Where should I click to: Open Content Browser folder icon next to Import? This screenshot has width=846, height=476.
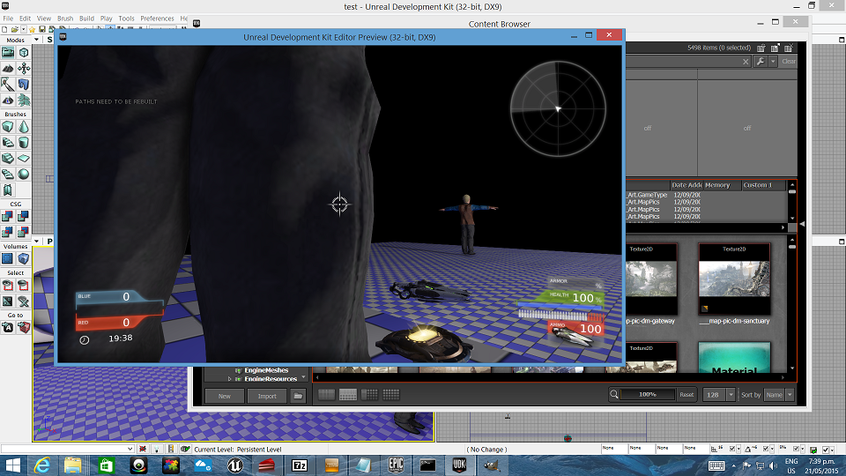pos(298,396)
